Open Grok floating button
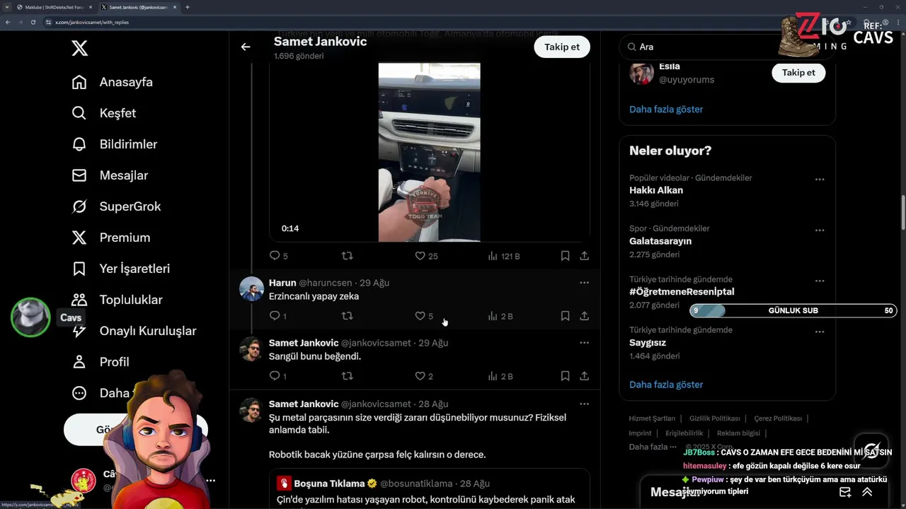The width and height of the screenshot is (906, 509). 871,450
